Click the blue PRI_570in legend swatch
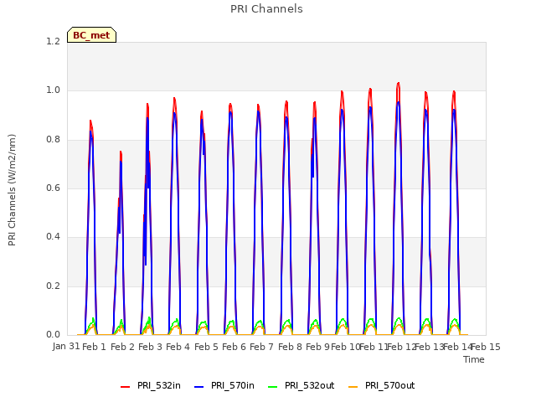 pos(199,387)
